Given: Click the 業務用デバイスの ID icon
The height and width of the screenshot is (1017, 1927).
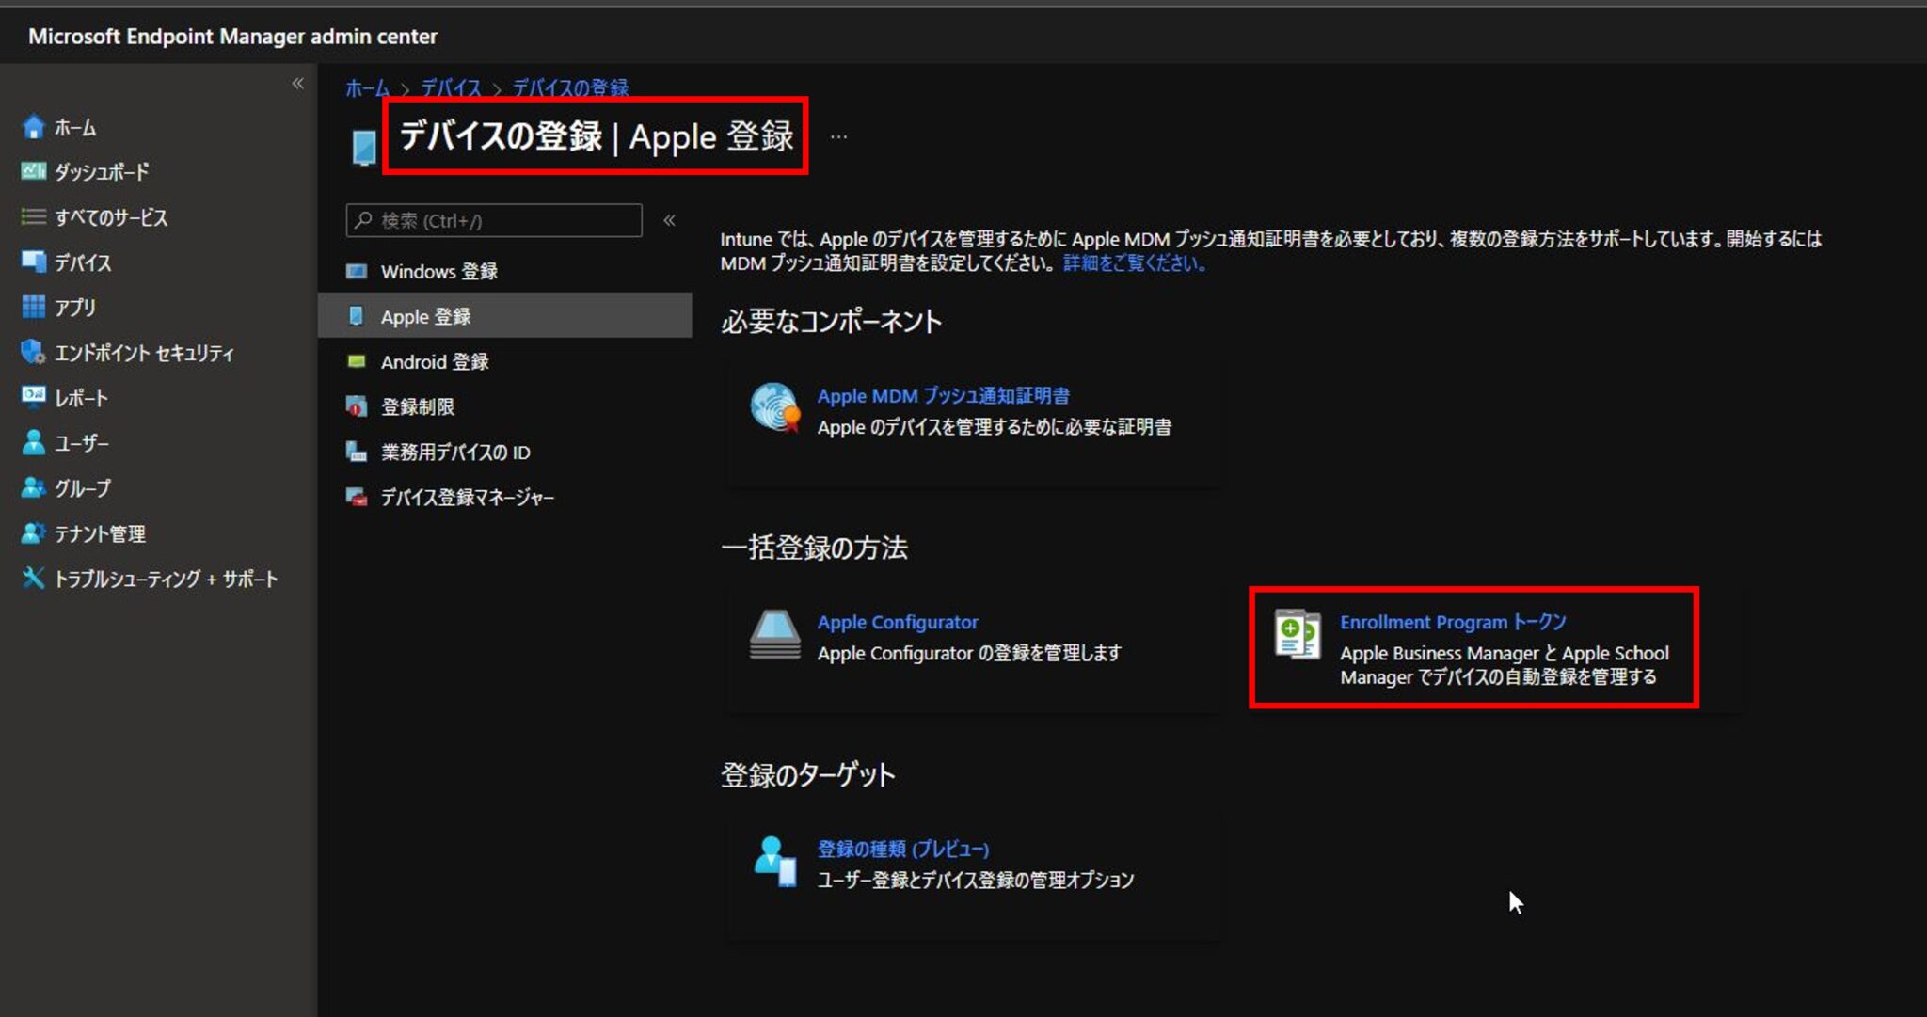Looking at the screenshot, I should point(357,452).
